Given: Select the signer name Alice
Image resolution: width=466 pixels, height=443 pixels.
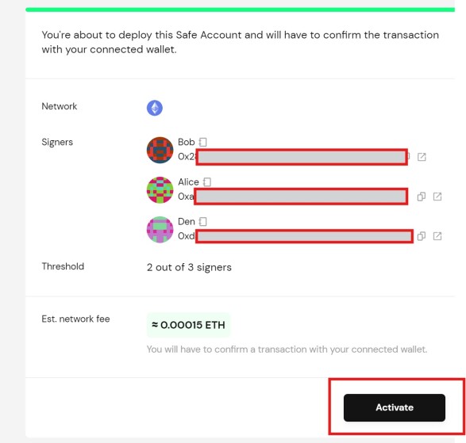Looking at the screenshot, I should pos(188,182).
